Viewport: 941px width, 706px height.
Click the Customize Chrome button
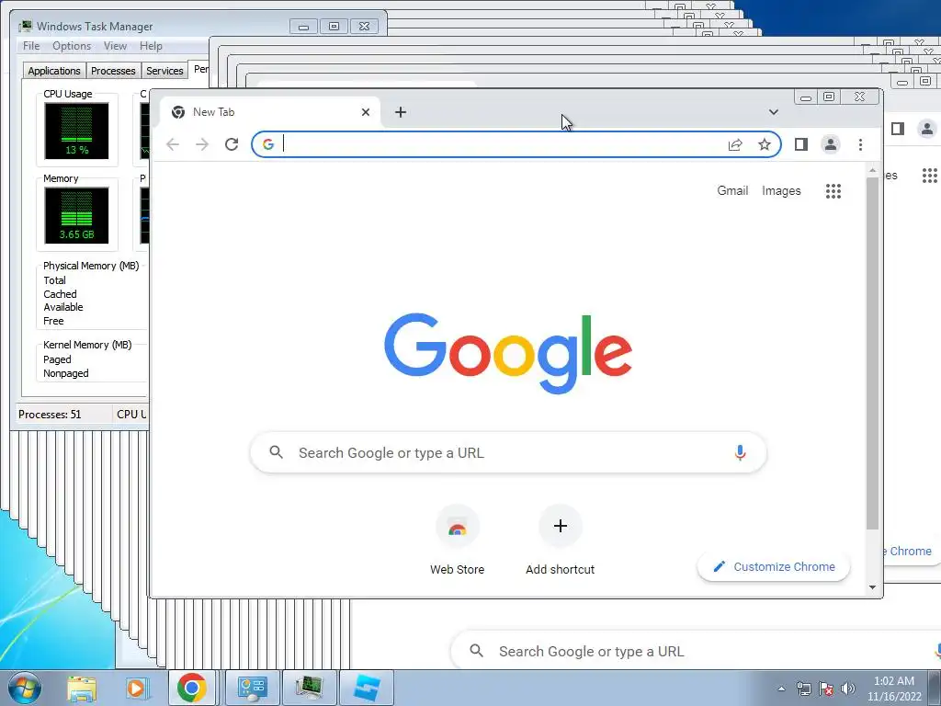774,566
